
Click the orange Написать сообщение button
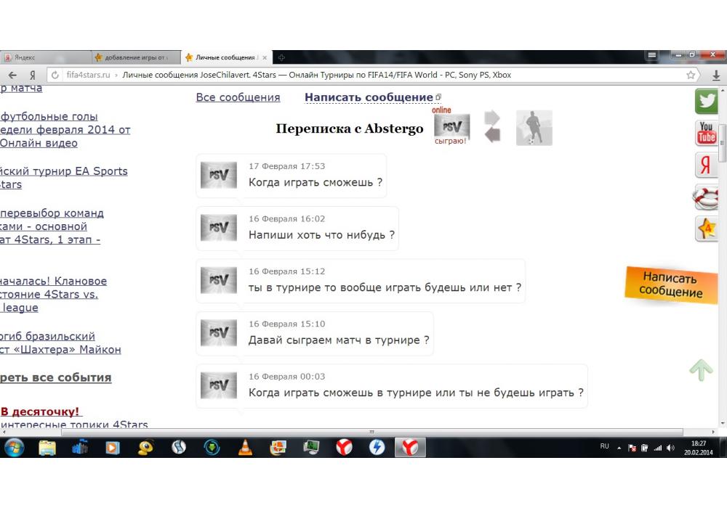tap(671, 285)
